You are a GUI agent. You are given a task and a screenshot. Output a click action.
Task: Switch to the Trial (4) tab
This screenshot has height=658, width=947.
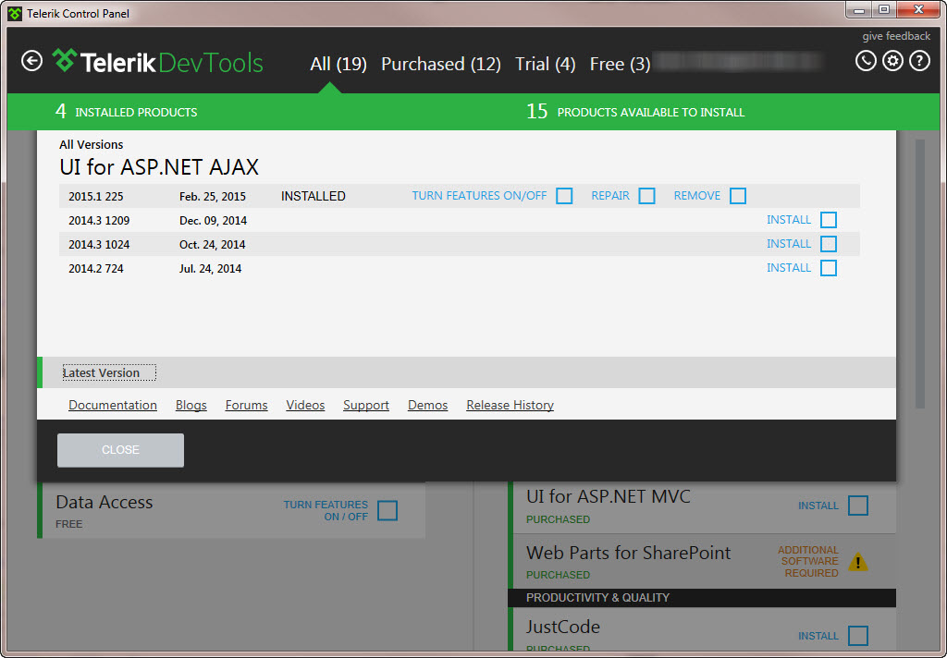point(546,64)
